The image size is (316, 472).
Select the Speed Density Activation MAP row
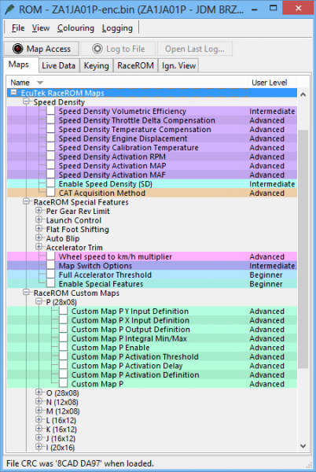[152, 165]
